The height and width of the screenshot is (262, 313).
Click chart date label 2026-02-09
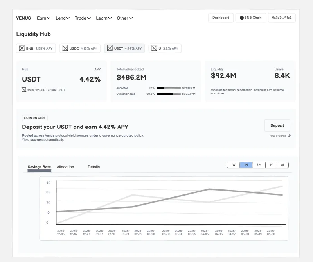138,232
